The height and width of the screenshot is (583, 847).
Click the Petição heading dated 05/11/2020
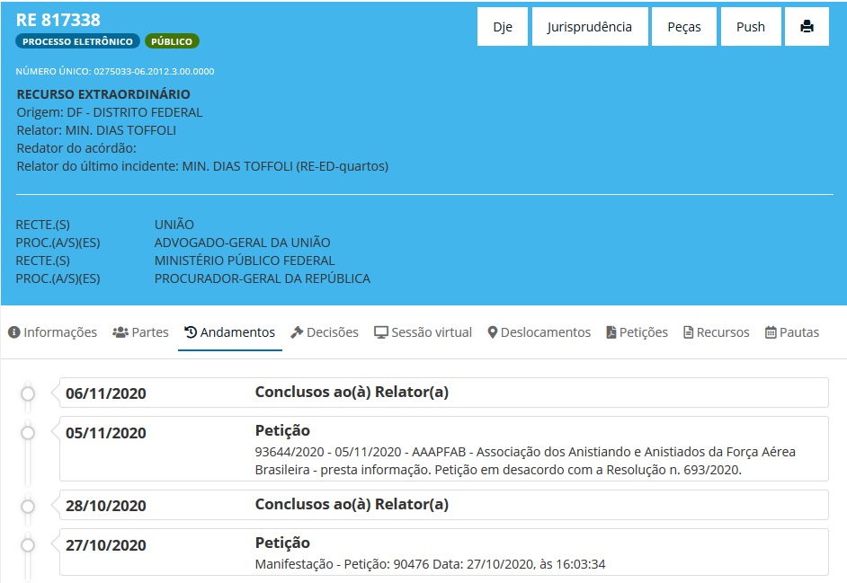pyautogui.click(x=282, y=431)
